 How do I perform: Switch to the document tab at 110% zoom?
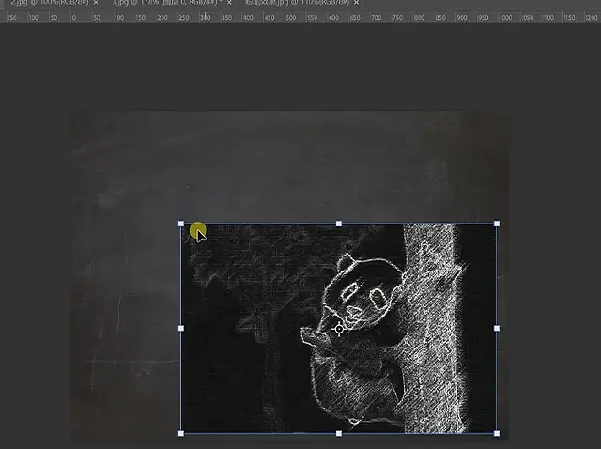point(297,3)
